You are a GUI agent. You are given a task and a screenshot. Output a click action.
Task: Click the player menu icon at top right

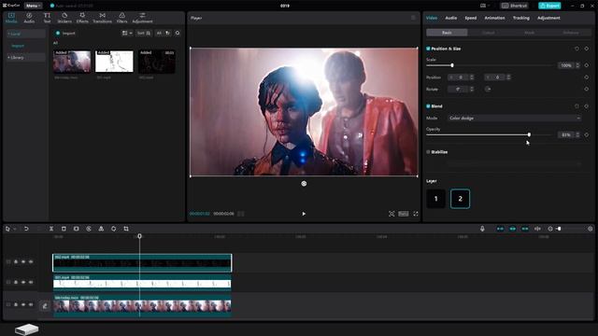(x=413, y=18)
